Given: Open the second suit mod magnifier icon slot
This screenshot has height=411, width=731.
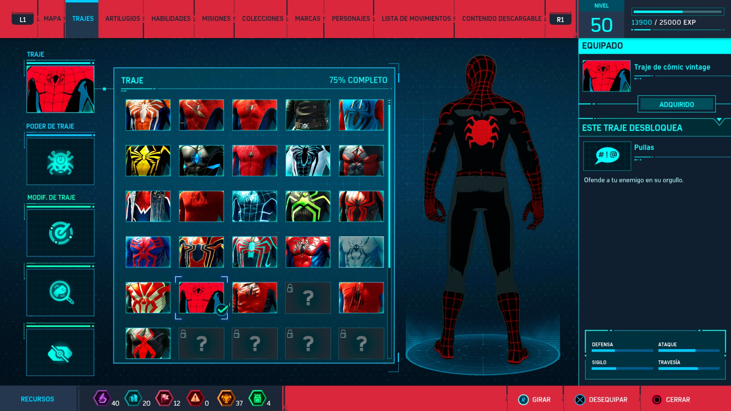Looking at the screenshot, I should pos(61,292).
